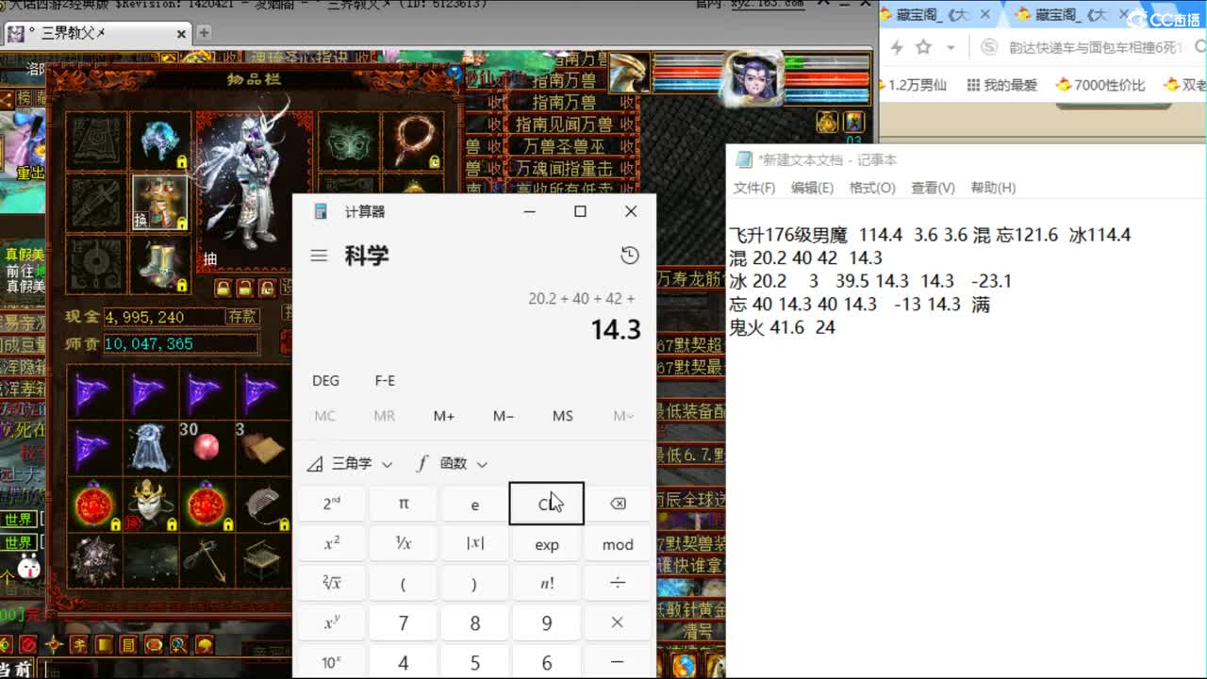This screenshot has width=1207, height=679.
Task: Click the absolute value |x| key
Action: click(475, 544)
